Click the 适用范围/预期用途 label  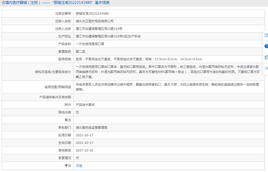[x=57, y=87]
